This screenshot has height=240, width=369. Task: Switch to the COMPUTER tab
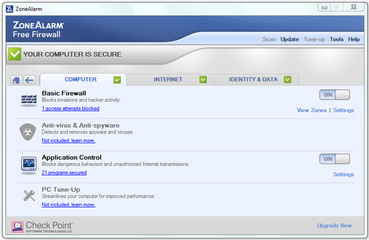[x=83, y=80]
